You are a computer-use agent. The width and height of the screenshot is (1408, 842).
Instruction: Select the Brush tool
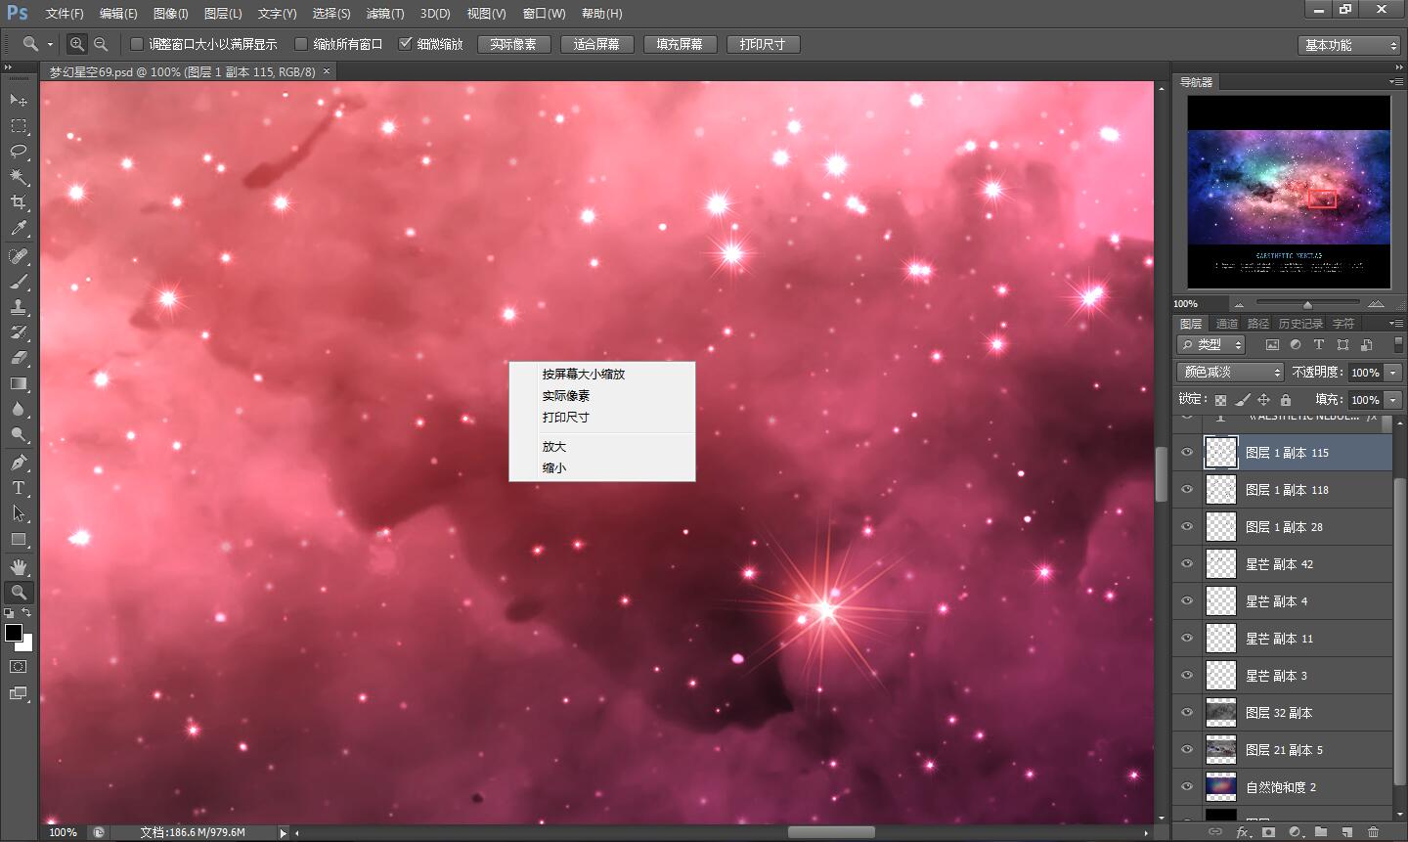pyautogui.click(x=19, y=282)
